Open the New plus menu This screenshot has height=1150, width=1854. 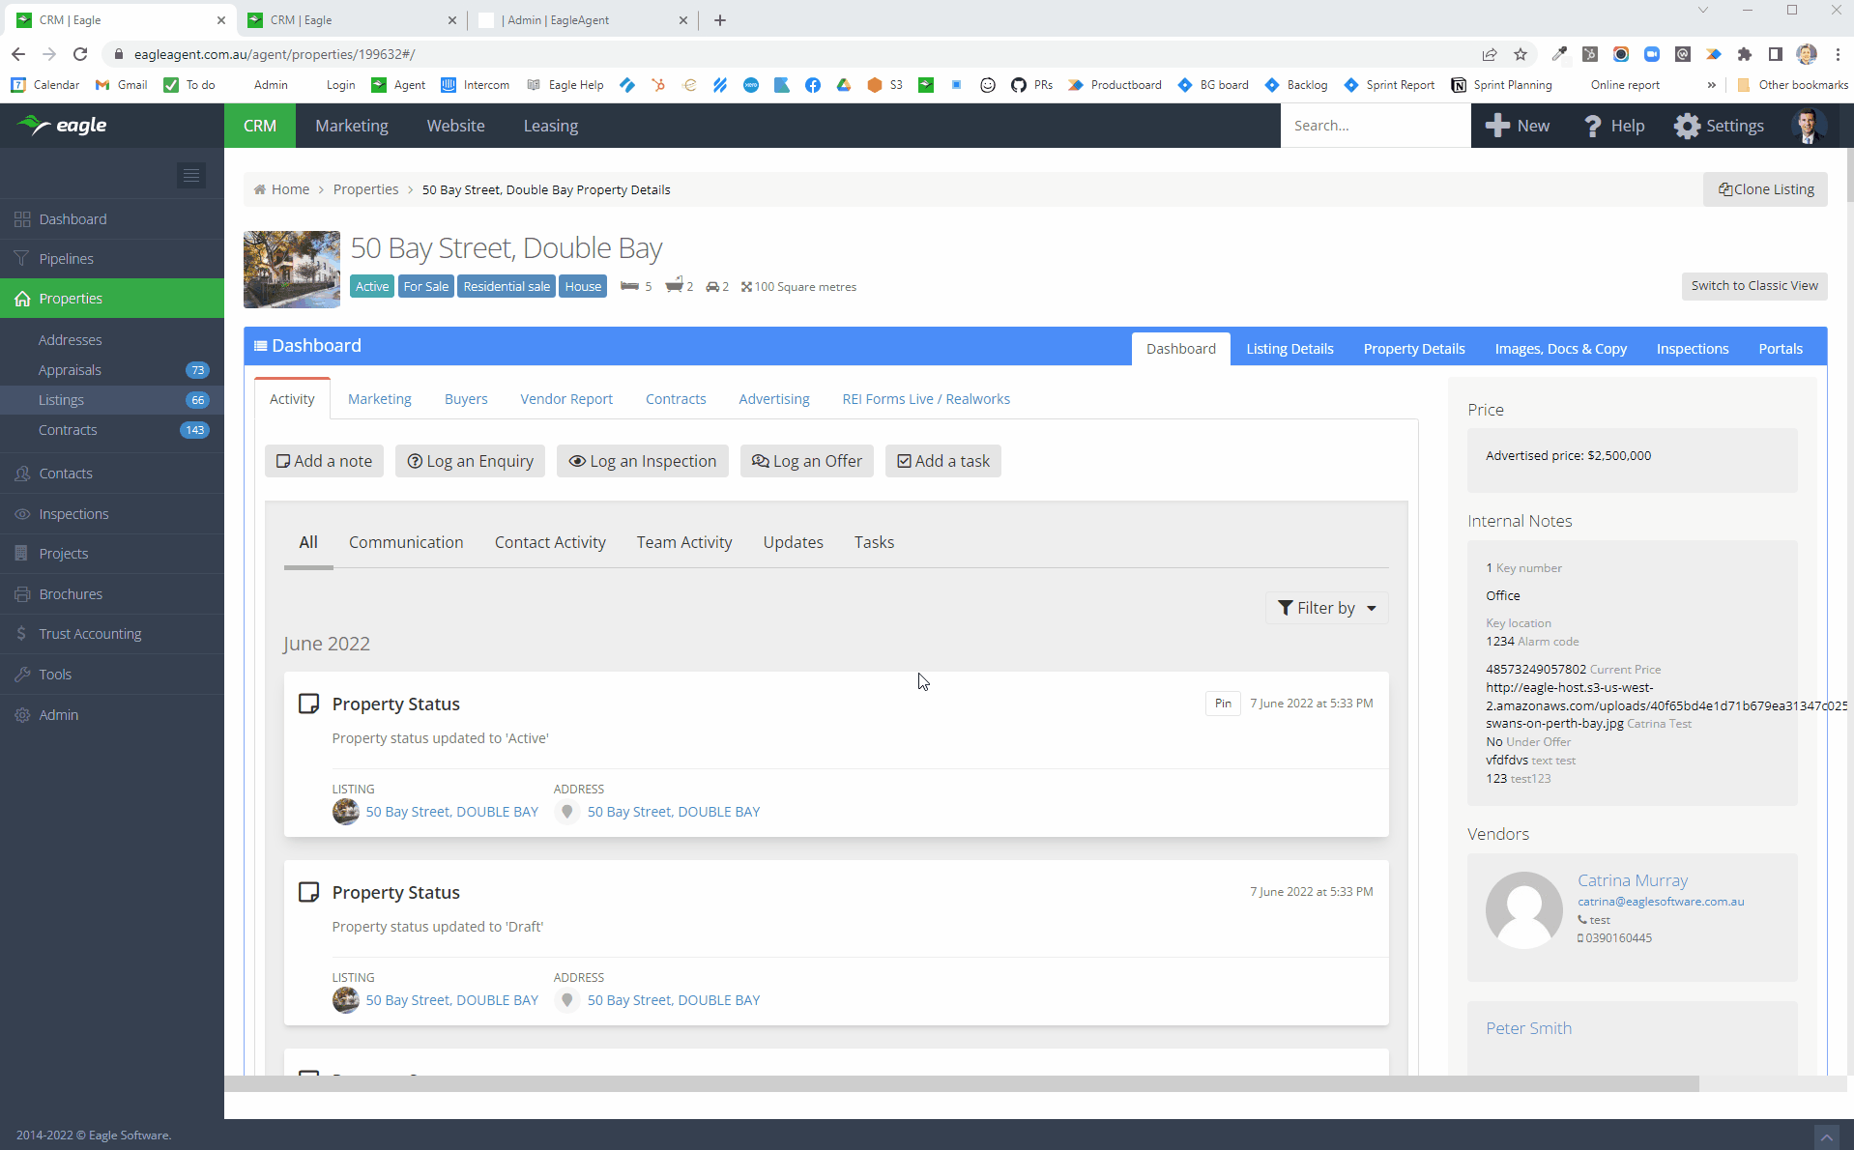click(1518, 126)
